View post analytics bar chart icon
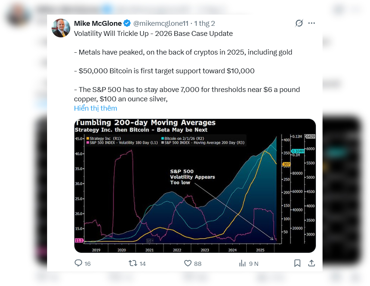The image size is (370, 286). [x=242, y=263]
